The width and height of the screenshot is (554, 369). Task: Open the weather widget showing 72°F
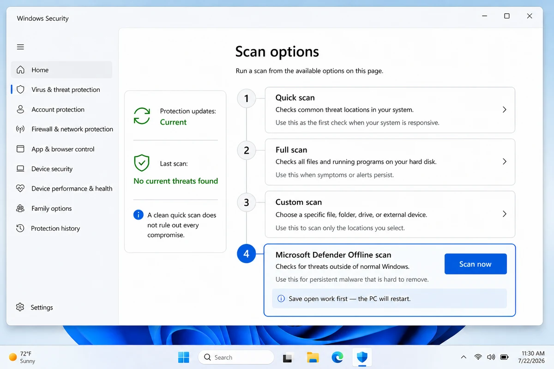point(22,357)
